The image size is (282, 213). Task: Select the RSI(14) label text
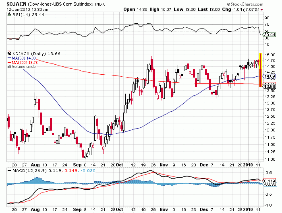19,14
